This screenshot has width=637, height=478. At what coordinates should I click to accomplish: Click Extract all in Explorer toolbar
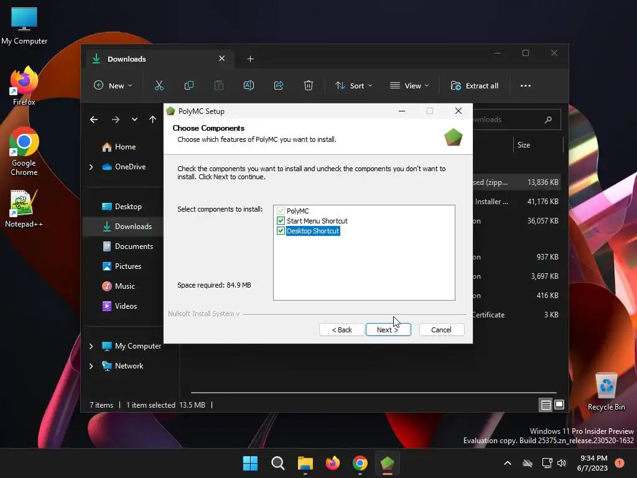(475, 86)
